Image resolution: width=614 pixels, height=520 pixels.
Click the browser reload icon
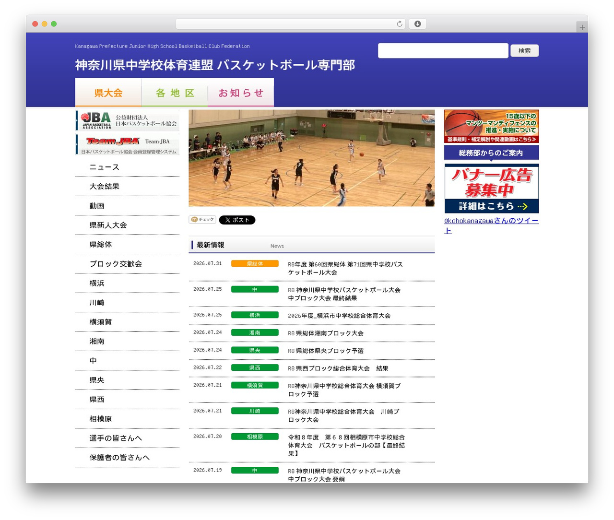[400, 24]
